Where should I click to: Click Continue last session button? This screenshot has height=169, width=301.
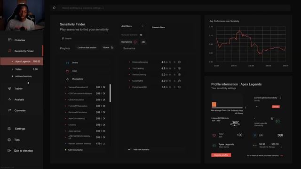[x=87, y=47]
